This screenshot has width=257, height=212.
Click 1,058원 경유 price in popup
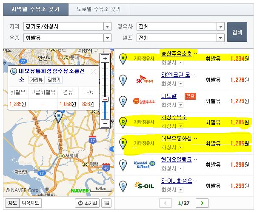[68, 104]
